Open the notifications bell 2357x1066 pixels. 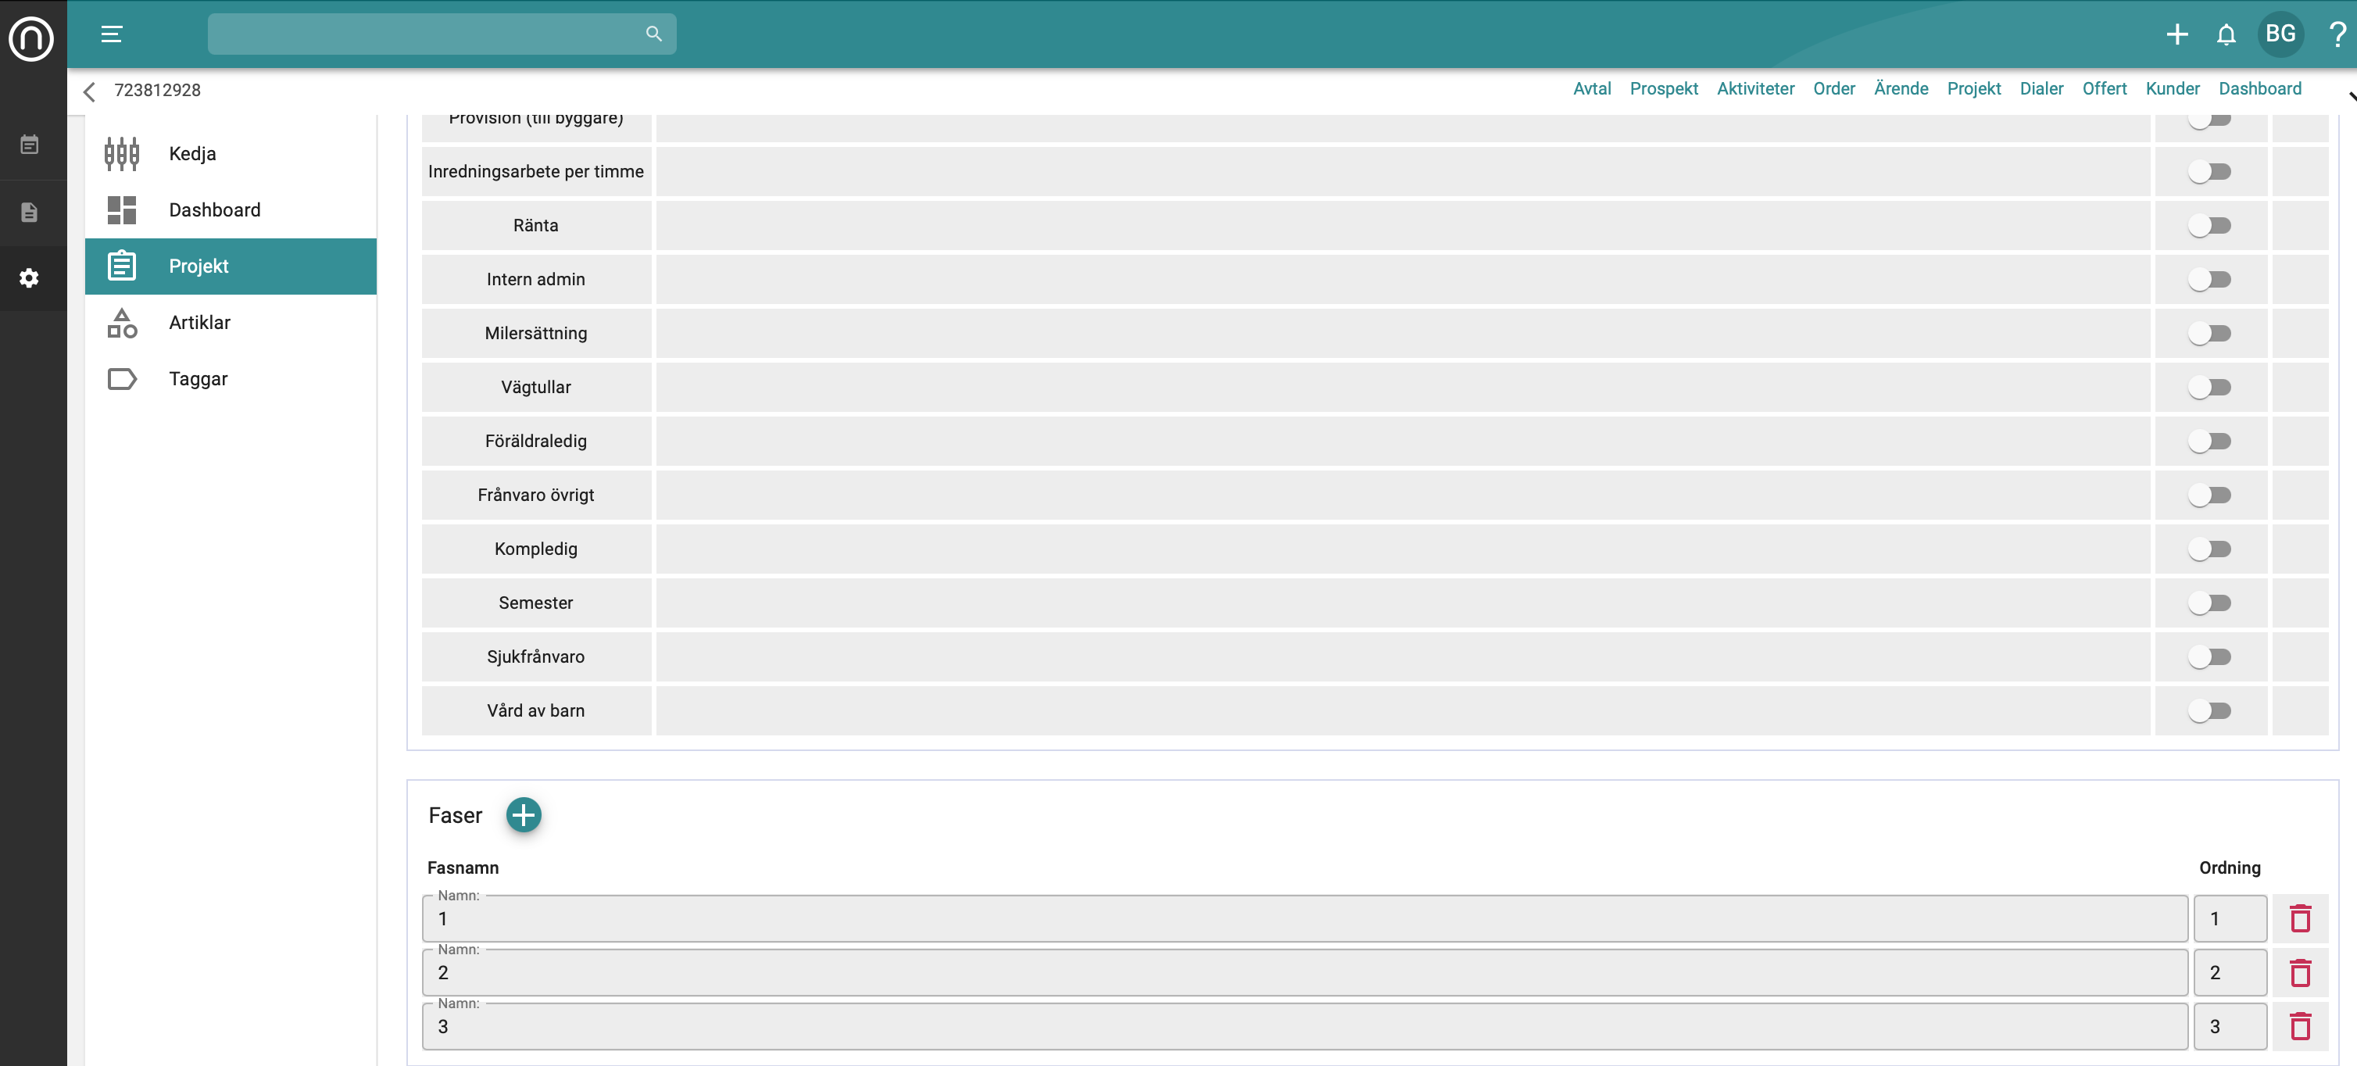click(x=2226, y=34)
